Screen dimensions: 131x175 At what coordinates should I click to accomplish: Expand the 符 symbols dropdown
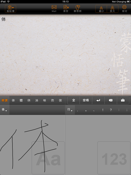[x=70, y=110]
